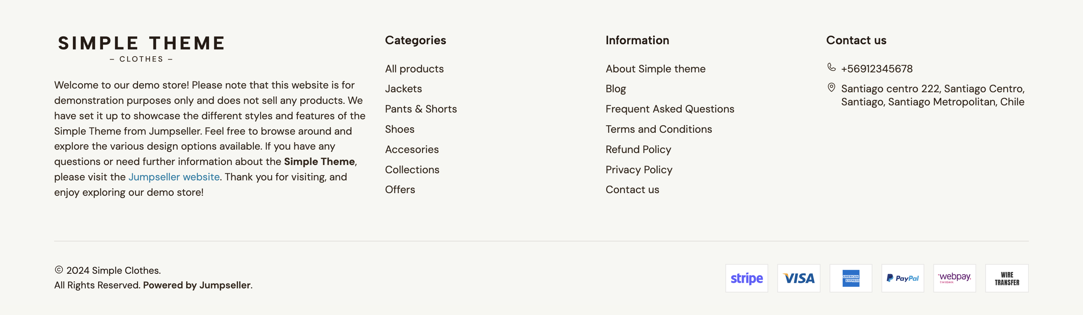Click the Stripe payment icon
Image resolution: width=1083 pixels, height=315 pixels.
746,278
